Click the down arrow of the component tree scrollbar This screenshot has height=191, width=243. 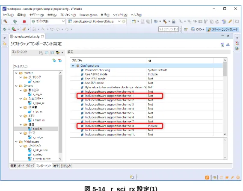(x=60, y=159)
